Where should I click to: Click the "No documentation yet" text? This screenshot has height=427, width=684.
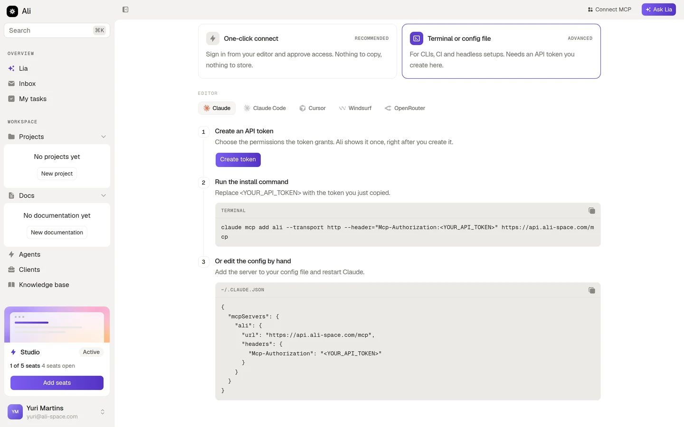pos(57,215)
